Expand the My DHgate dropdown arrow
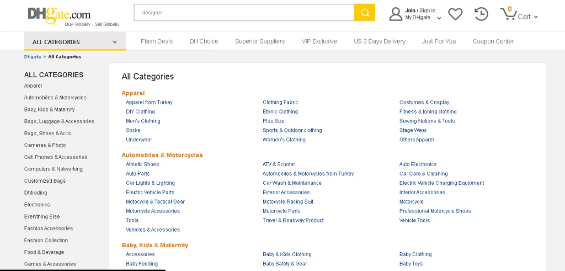This screenshot has height=271, width=565. (439, 18)
